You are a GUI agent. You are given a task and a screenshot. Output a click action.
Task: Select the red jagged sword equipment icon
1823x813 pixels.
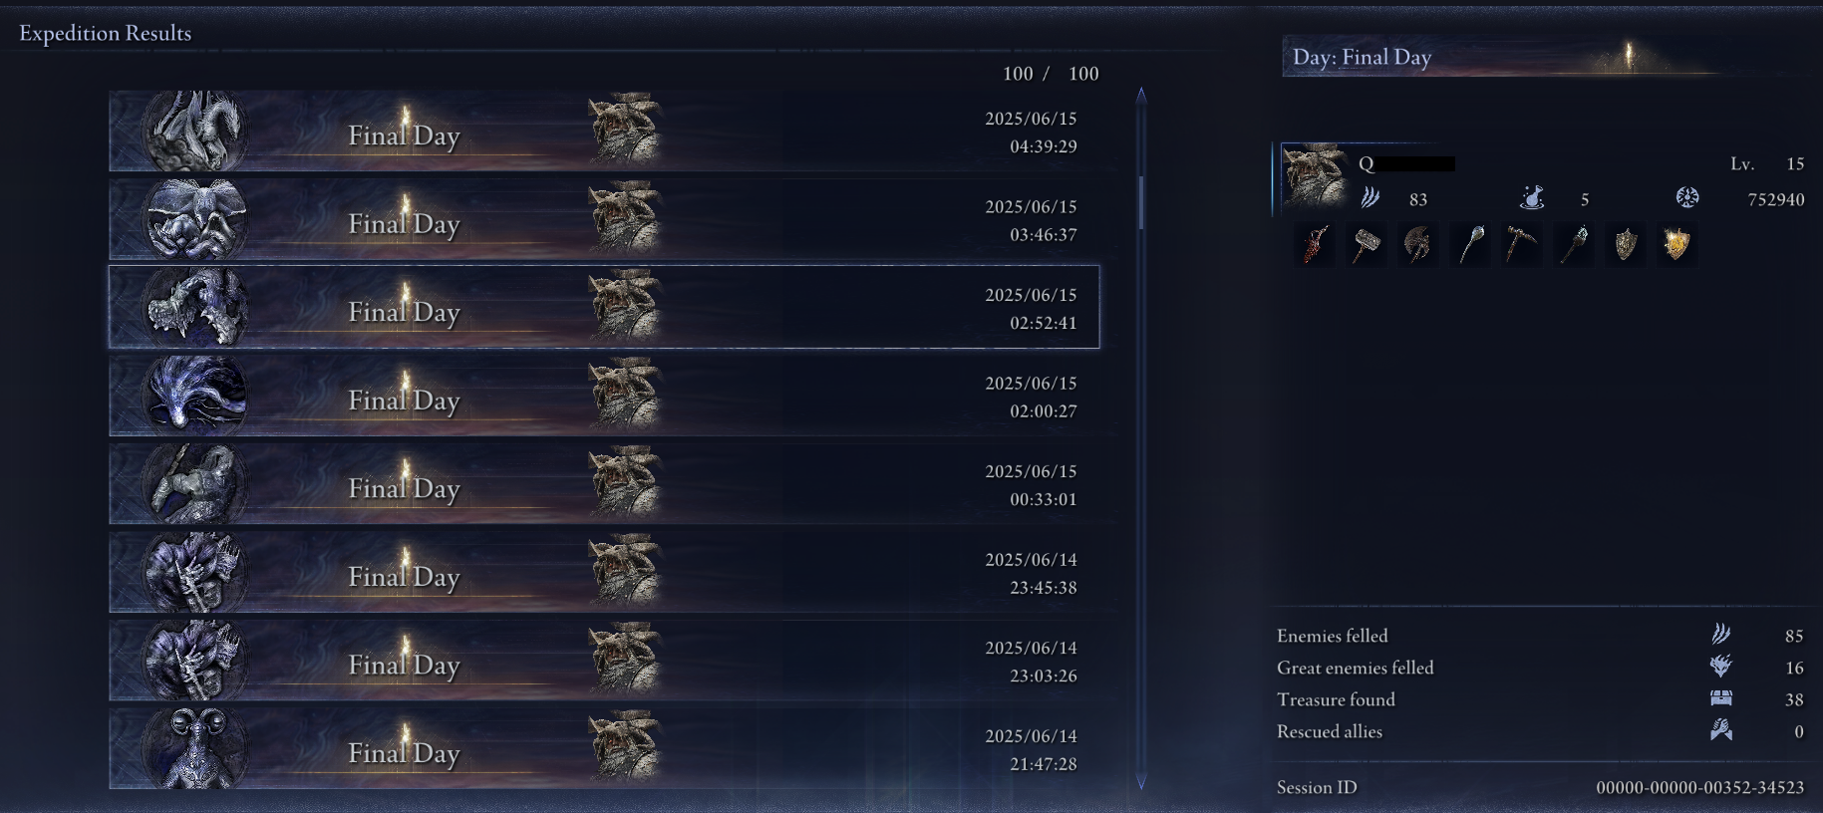1315,244
